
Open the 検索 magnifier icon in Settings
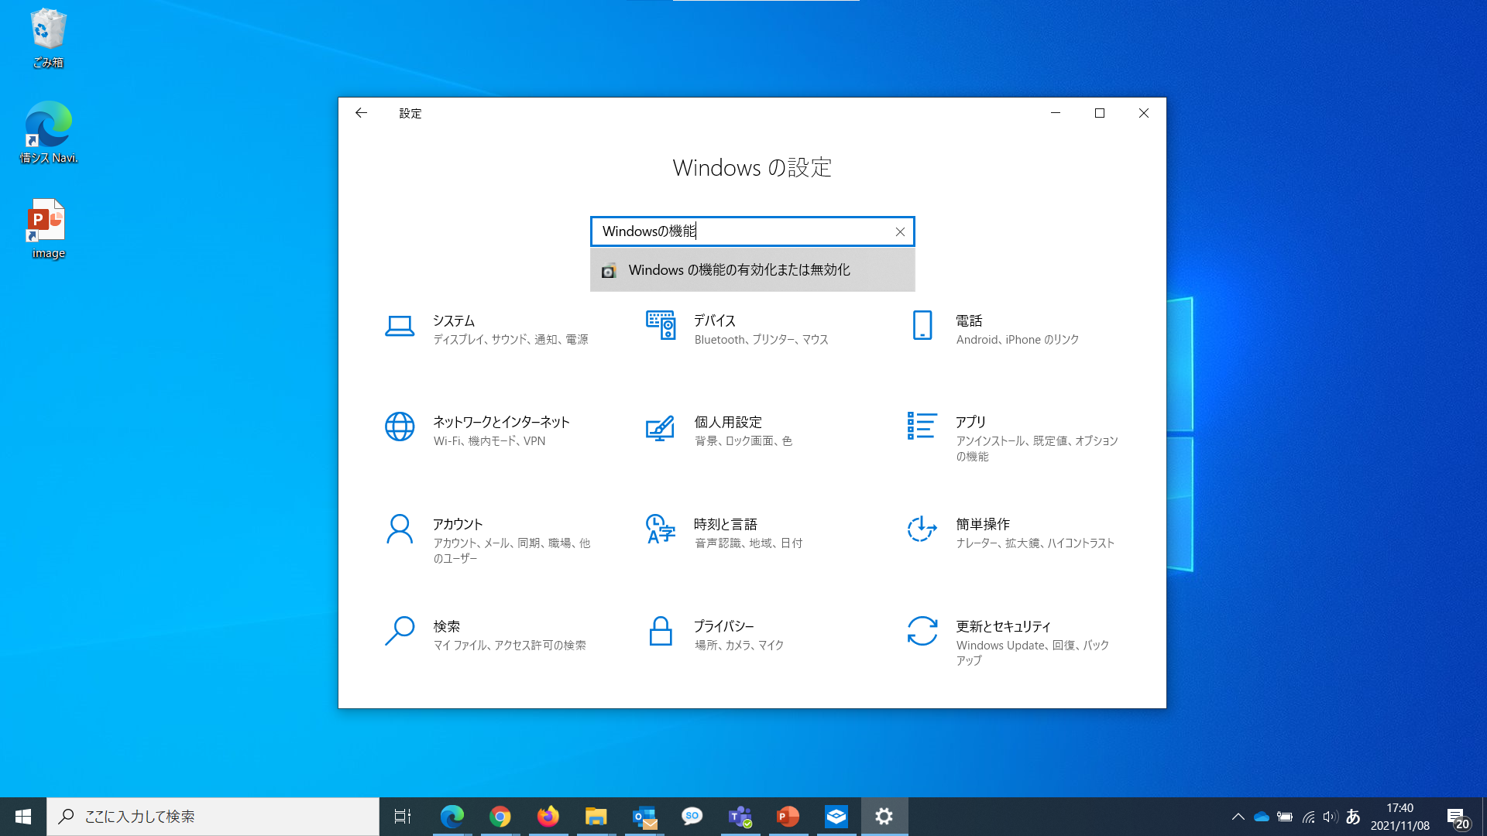(400, 631)
